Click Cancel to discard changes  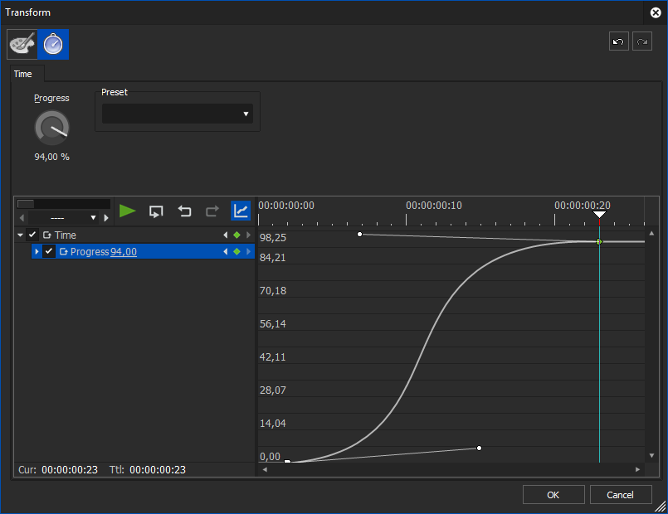(621, 495)
